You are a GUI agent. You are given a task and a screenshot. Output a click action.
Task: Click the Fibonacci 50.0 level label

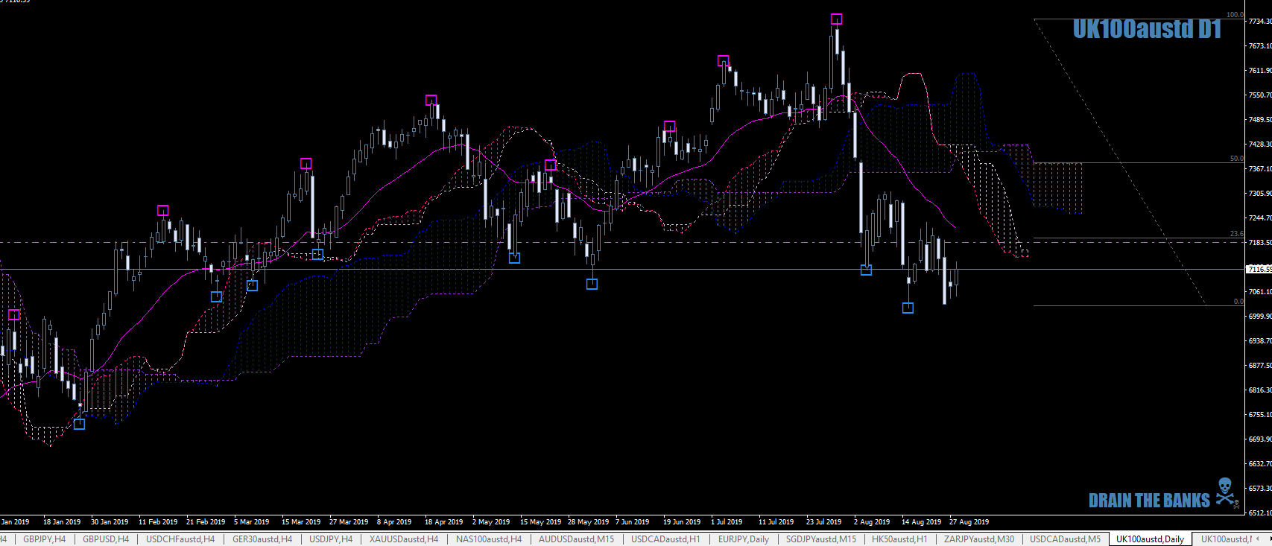point(1236,159)
